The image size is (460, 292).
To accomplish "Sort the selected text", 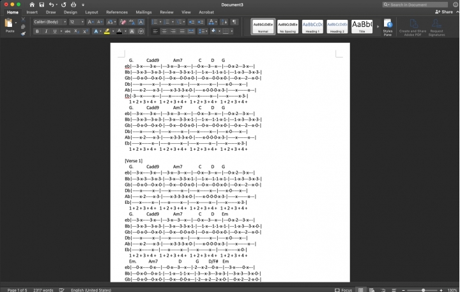I will pos(224,22).
